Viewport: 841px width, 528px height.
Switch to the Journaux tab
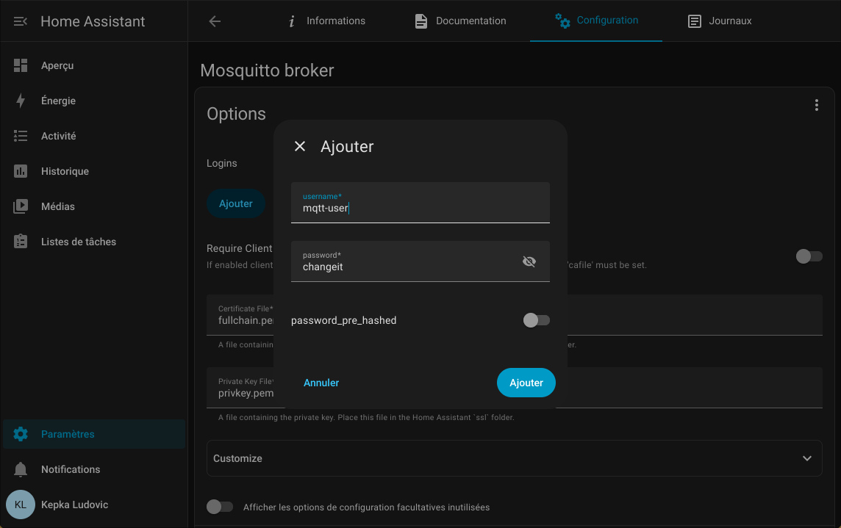coord(719,21)
